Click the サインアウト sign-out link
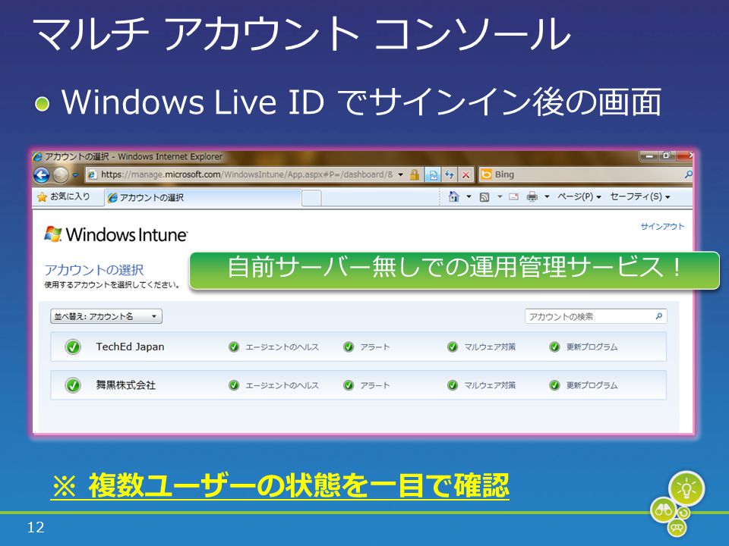 click(x=662, y=227)
